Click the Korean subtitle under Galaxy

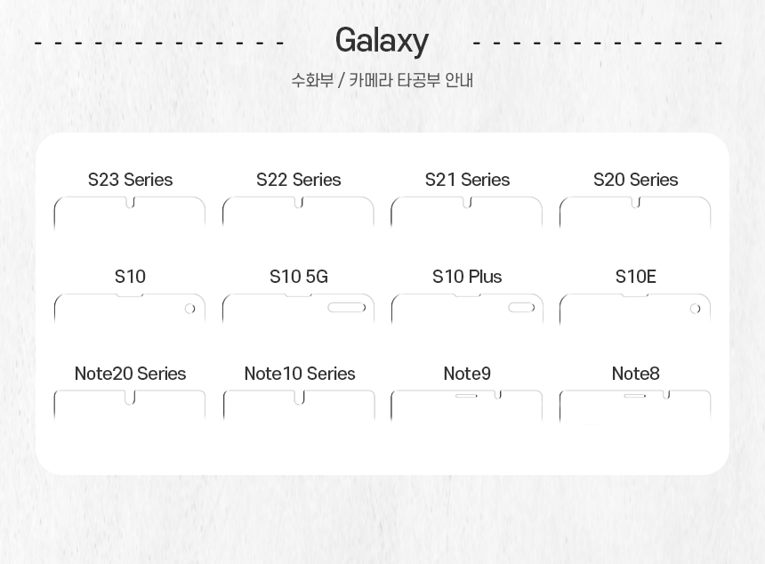click(x=382, y=80)
